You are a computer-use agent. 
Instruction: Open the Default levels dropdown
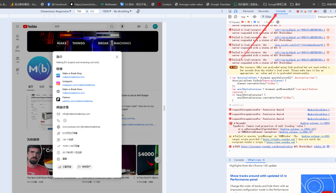point(326,17)
